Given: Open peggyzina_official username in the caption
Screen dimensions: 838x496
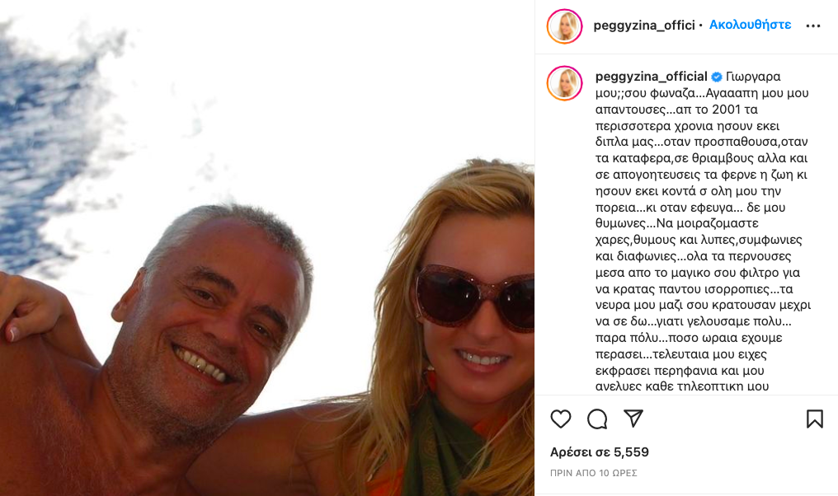Looking at the screenshot, I should tap(651, 77).
